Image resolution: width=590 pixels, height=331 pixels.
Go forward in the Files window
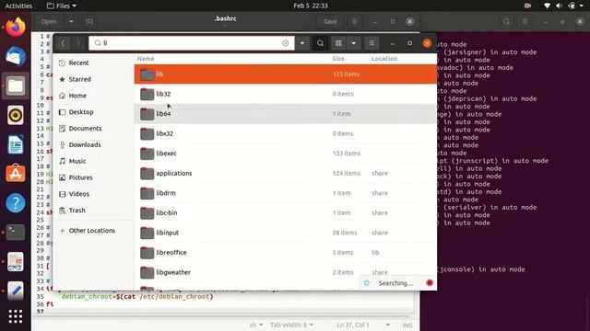coord(77,43)
